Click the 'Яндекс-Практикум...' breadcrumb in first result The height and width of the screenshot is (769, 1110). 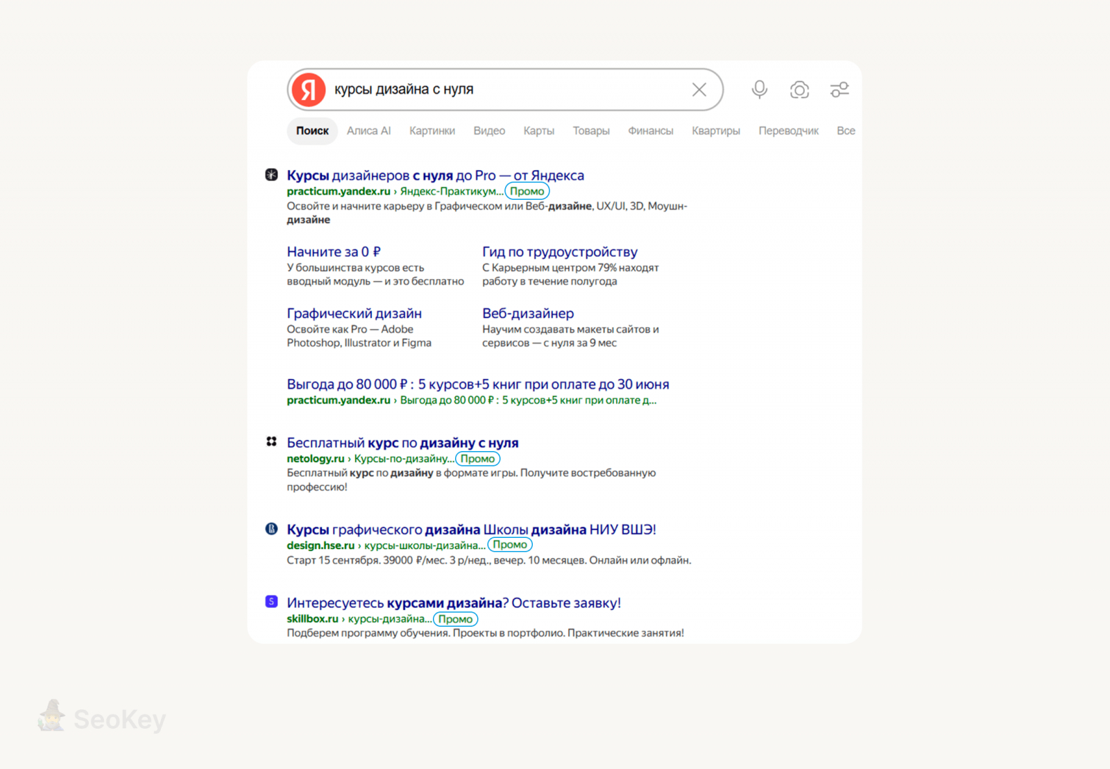point(452,192)
